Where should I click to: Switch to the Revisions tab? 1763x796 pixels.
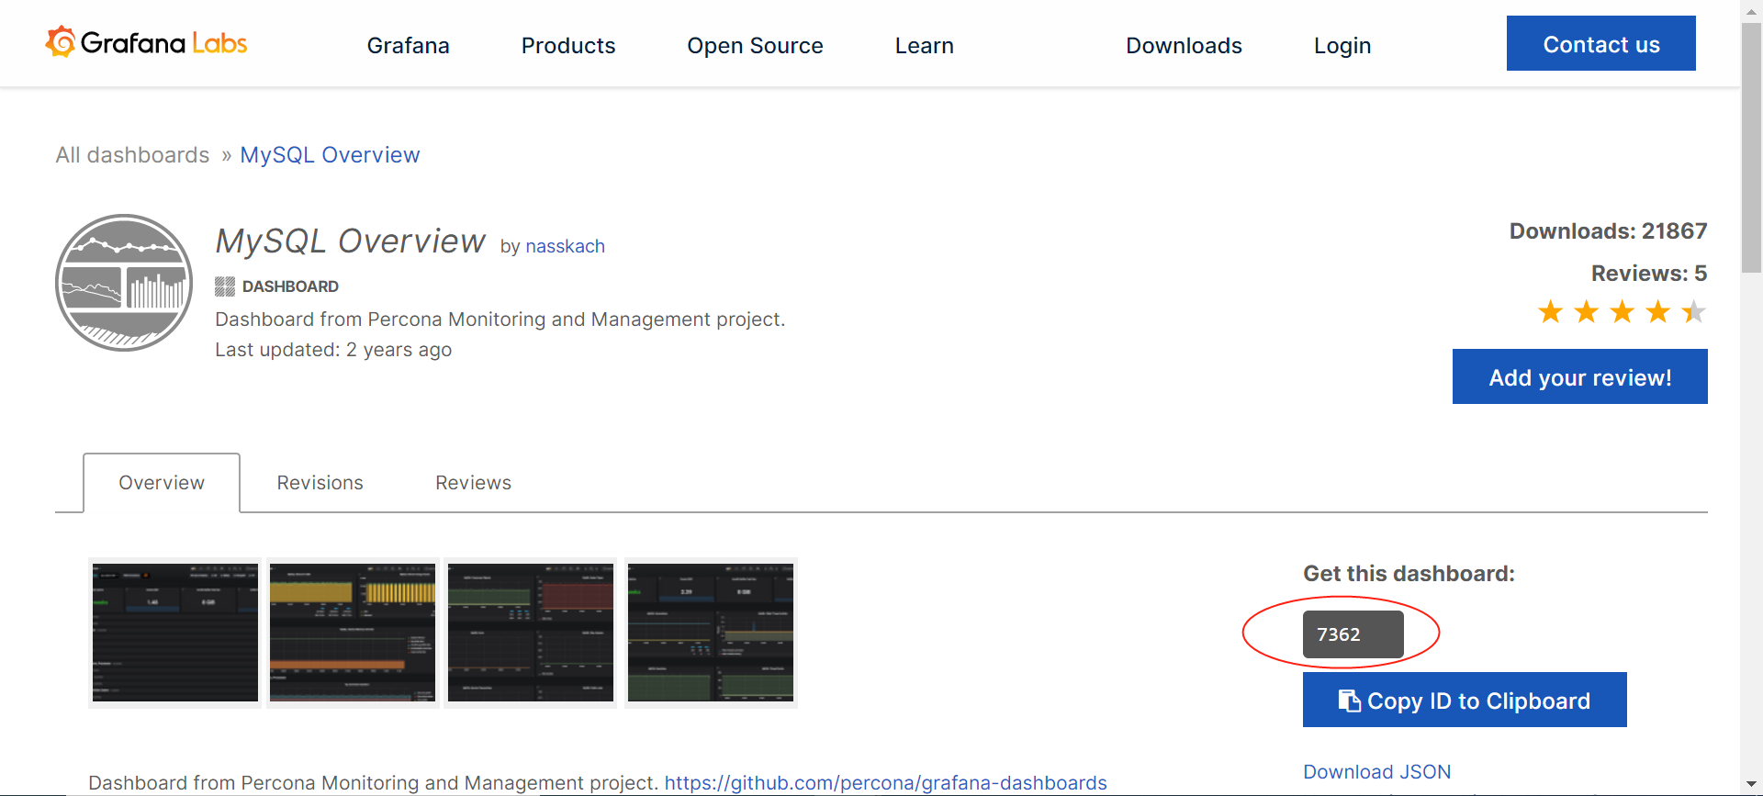(320, 482)
